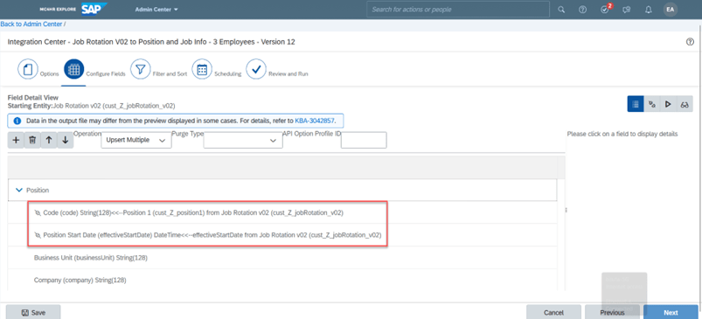Move field down with the down arrow
Image resolution: width=702 pixels, height=319 pixels.
point(65,140)
